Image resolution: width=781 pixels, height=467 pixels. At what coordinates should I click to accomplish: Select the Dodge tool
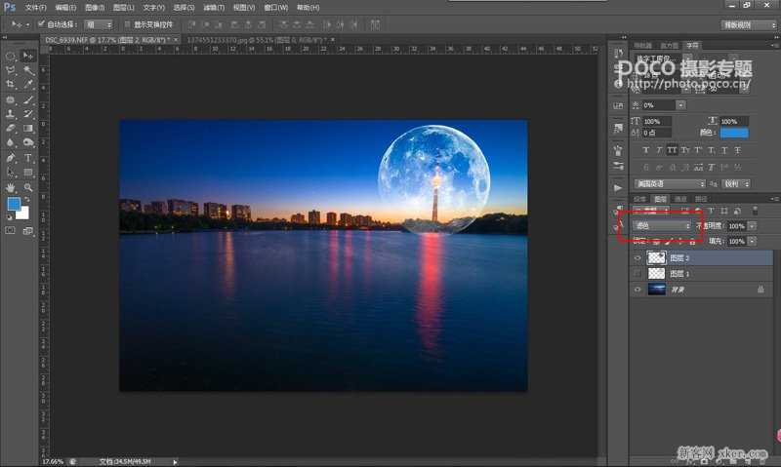click(28, 142)
